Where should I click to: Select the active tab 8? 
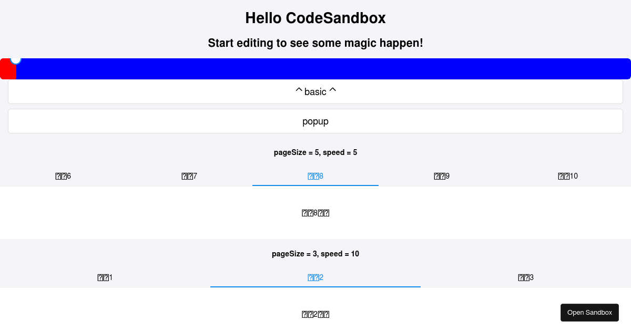coord(315,176)
